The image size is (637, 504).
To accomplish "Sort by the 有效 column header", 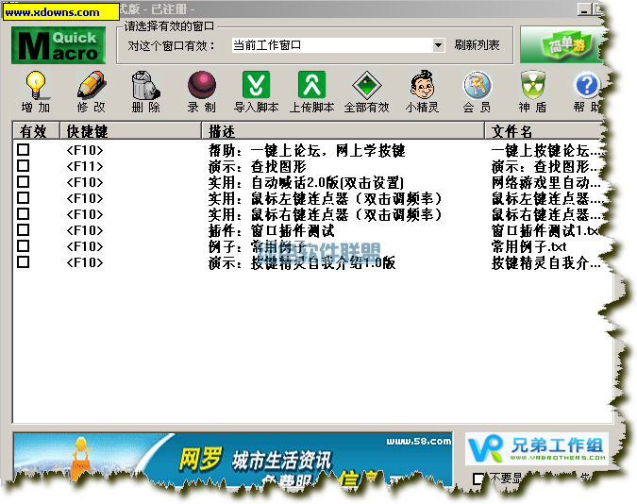I will [x=36, y=131].
